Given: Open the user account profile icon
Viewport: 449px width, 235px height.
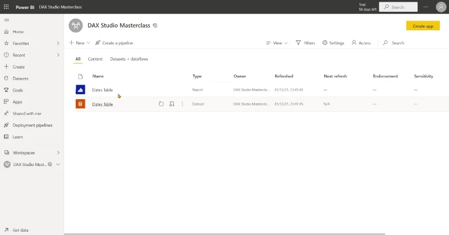Looking at the screenshot, I should (x=441, y=7).
